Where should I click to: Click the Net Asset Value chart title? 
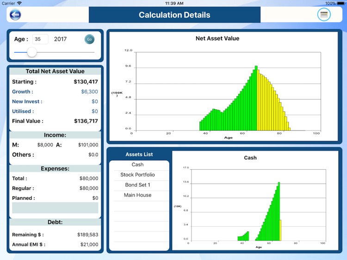tap(217, 38)
